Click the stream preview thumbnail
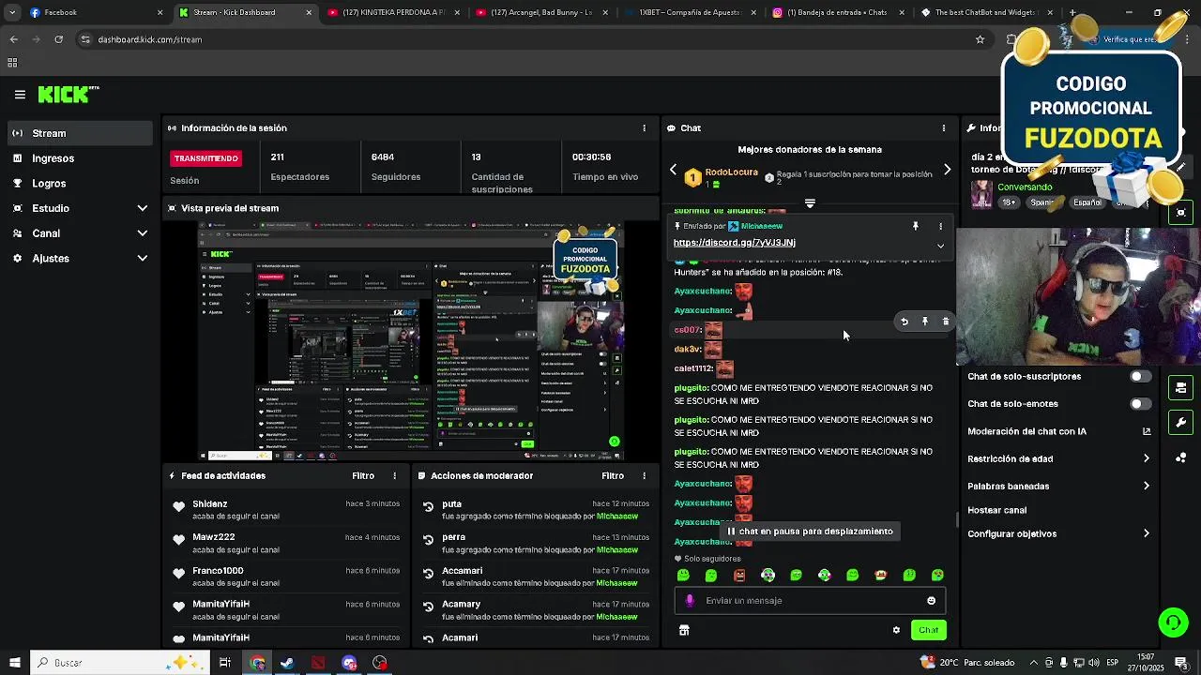This screenshot has height=675, width=1201. click(411, 340)
